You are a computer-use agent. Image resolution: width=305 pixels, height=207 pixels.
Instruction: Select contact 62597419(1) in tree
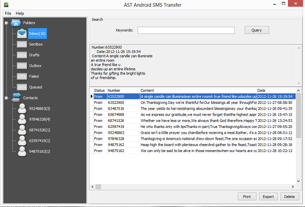pyautogui.click(x=40, y=141)
